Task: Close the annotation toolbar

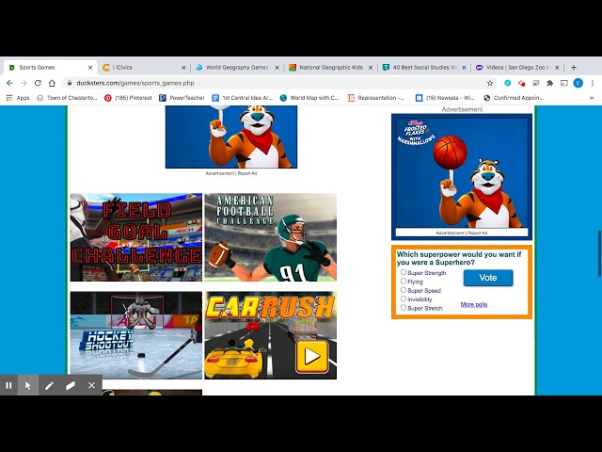Action: coord(91,385)
